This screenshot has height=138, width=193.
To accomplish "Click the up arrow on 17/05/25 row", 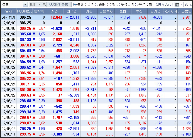I will [x=34, y=78].
